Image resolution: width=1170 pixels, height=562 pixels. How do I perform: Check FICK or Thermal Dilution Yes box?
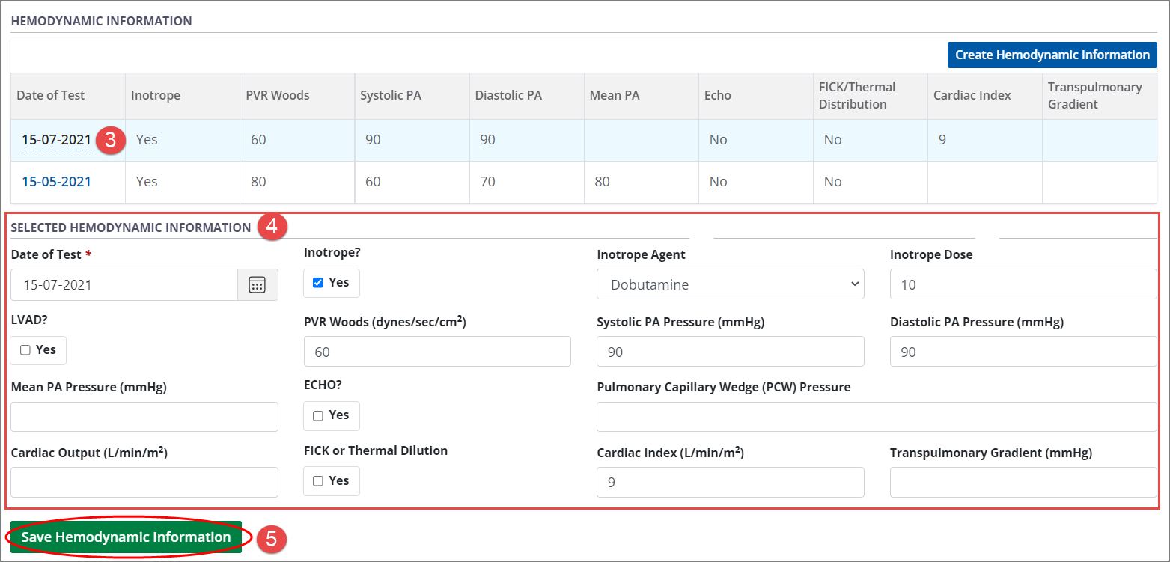point(318,481)
